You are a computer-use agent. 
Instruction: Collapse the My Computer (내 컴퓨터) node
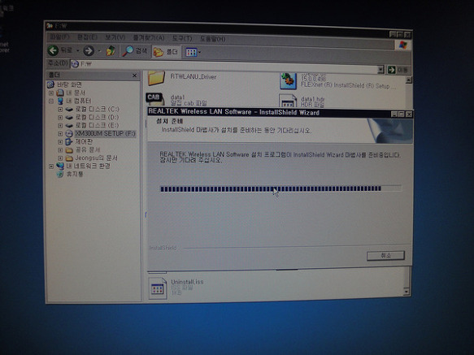[x=51, y=101]
